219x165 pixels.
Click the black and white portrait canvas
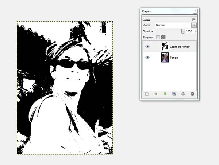pos(65,88)
